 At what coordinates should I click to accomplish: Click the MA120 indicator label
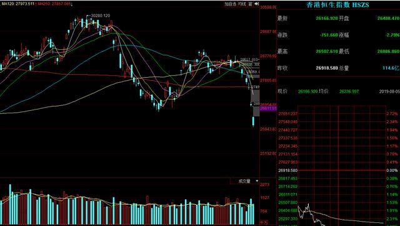tap(18, 4)
